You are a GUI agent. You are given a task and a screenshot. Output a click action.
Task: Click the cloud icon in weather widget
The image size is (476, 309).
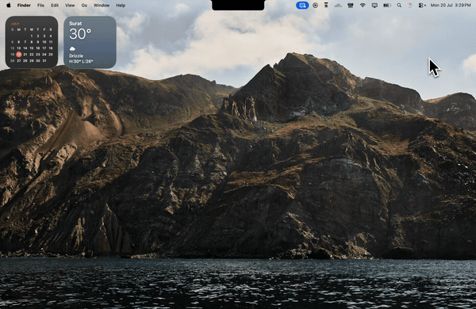[72, 49]
